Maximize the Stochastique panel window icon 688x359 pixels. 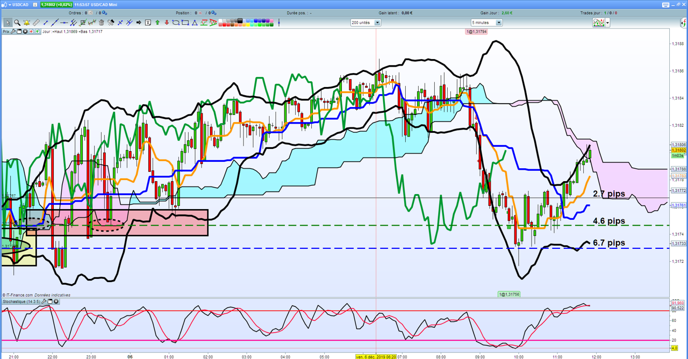[49, 301]
